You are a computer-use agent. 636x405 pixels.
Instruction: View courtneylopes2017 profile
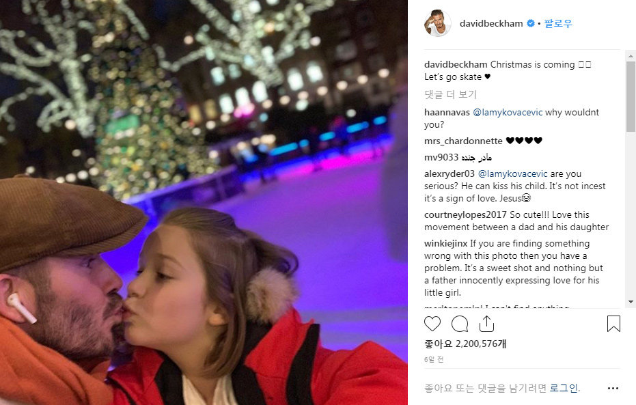coord(466,215)
